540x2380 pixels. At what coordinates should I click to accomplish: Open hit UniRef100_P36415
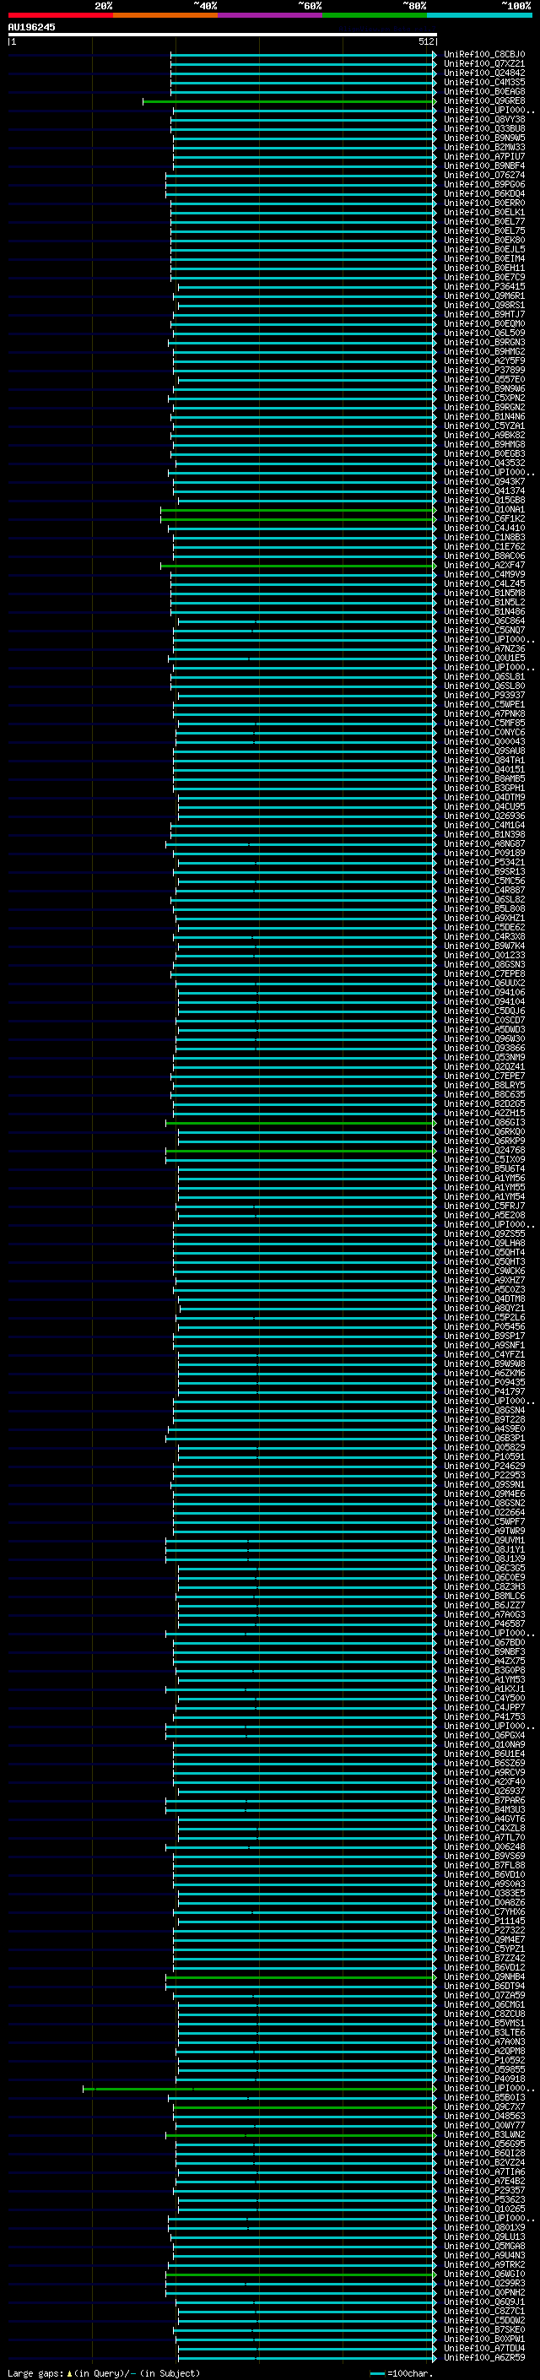point(483,286)
